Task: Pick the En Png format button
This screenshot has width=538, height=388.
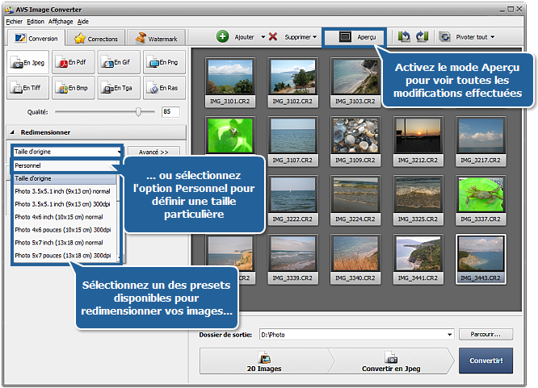Action: [164, 62]
